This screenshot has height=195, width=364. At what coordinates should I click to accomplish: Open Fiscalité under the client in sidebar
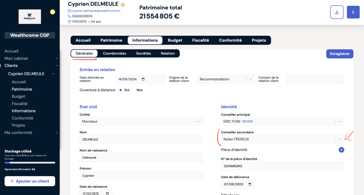tap(20, 104)
